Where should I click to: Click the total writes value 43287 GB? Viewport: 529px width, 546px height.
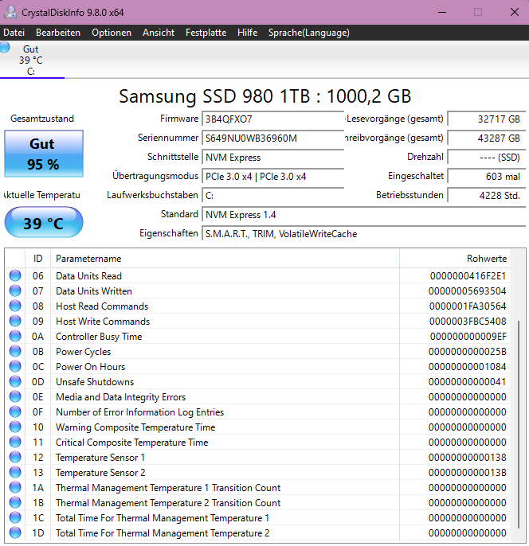(487, 138)
